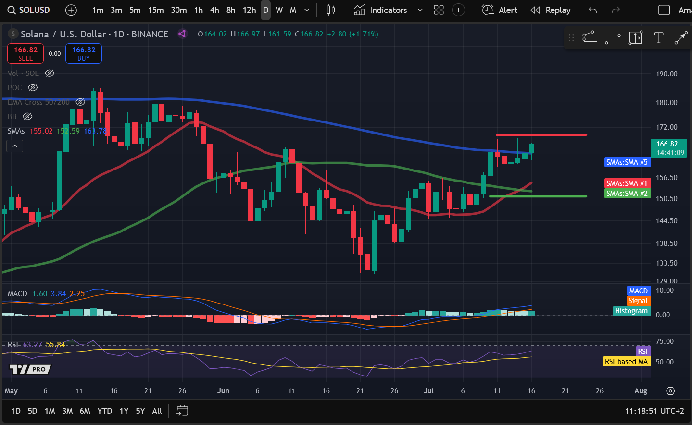The image size is (692, 425).
Task: Select the 15m timeframe
Action: (156, 10)
